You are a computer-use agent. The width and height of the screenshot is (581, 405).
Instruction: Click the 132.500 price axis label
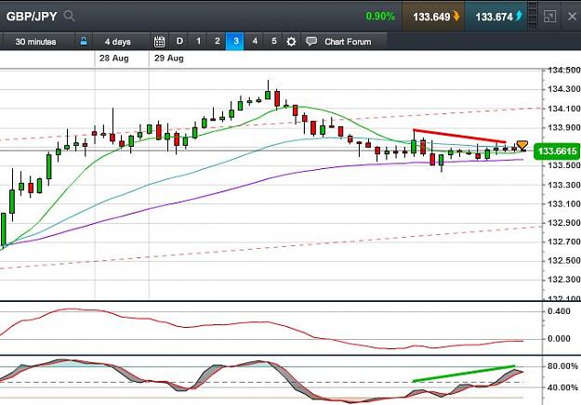pyautogui.click(x=563, y=260)
